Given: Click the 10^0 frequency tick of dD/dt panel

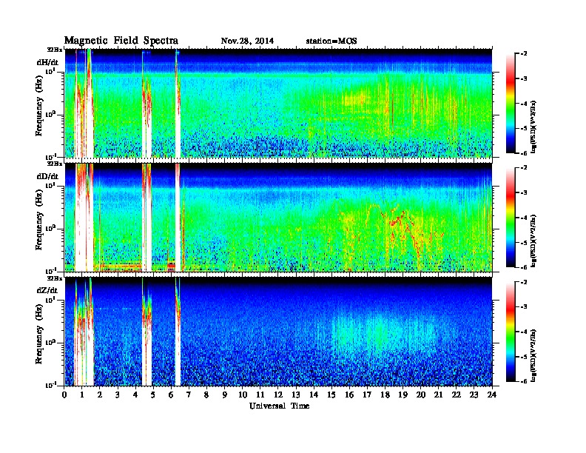Looking at the screenshot, I should [x=50, y=228].
